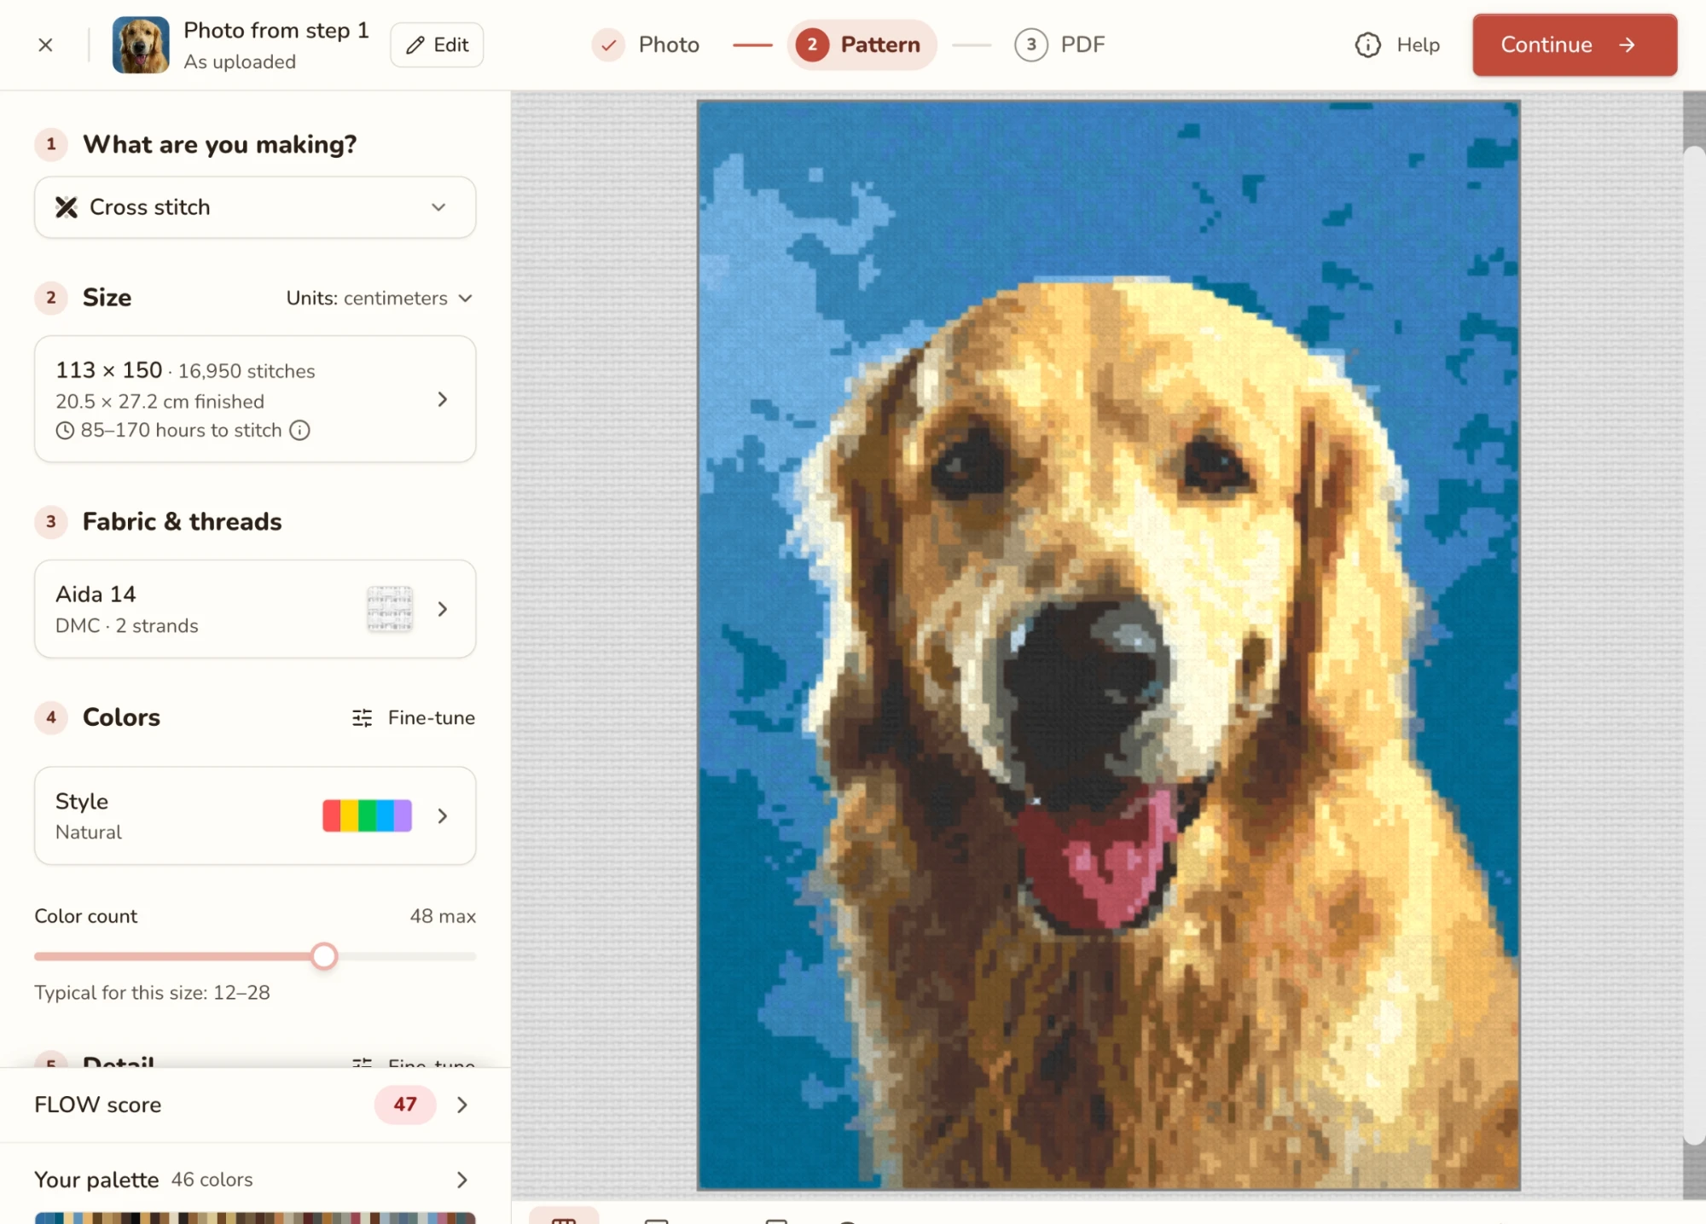1706x1224 pixels.
Task: Expand Your palette 46 colors
Action: click(255, 1180)
